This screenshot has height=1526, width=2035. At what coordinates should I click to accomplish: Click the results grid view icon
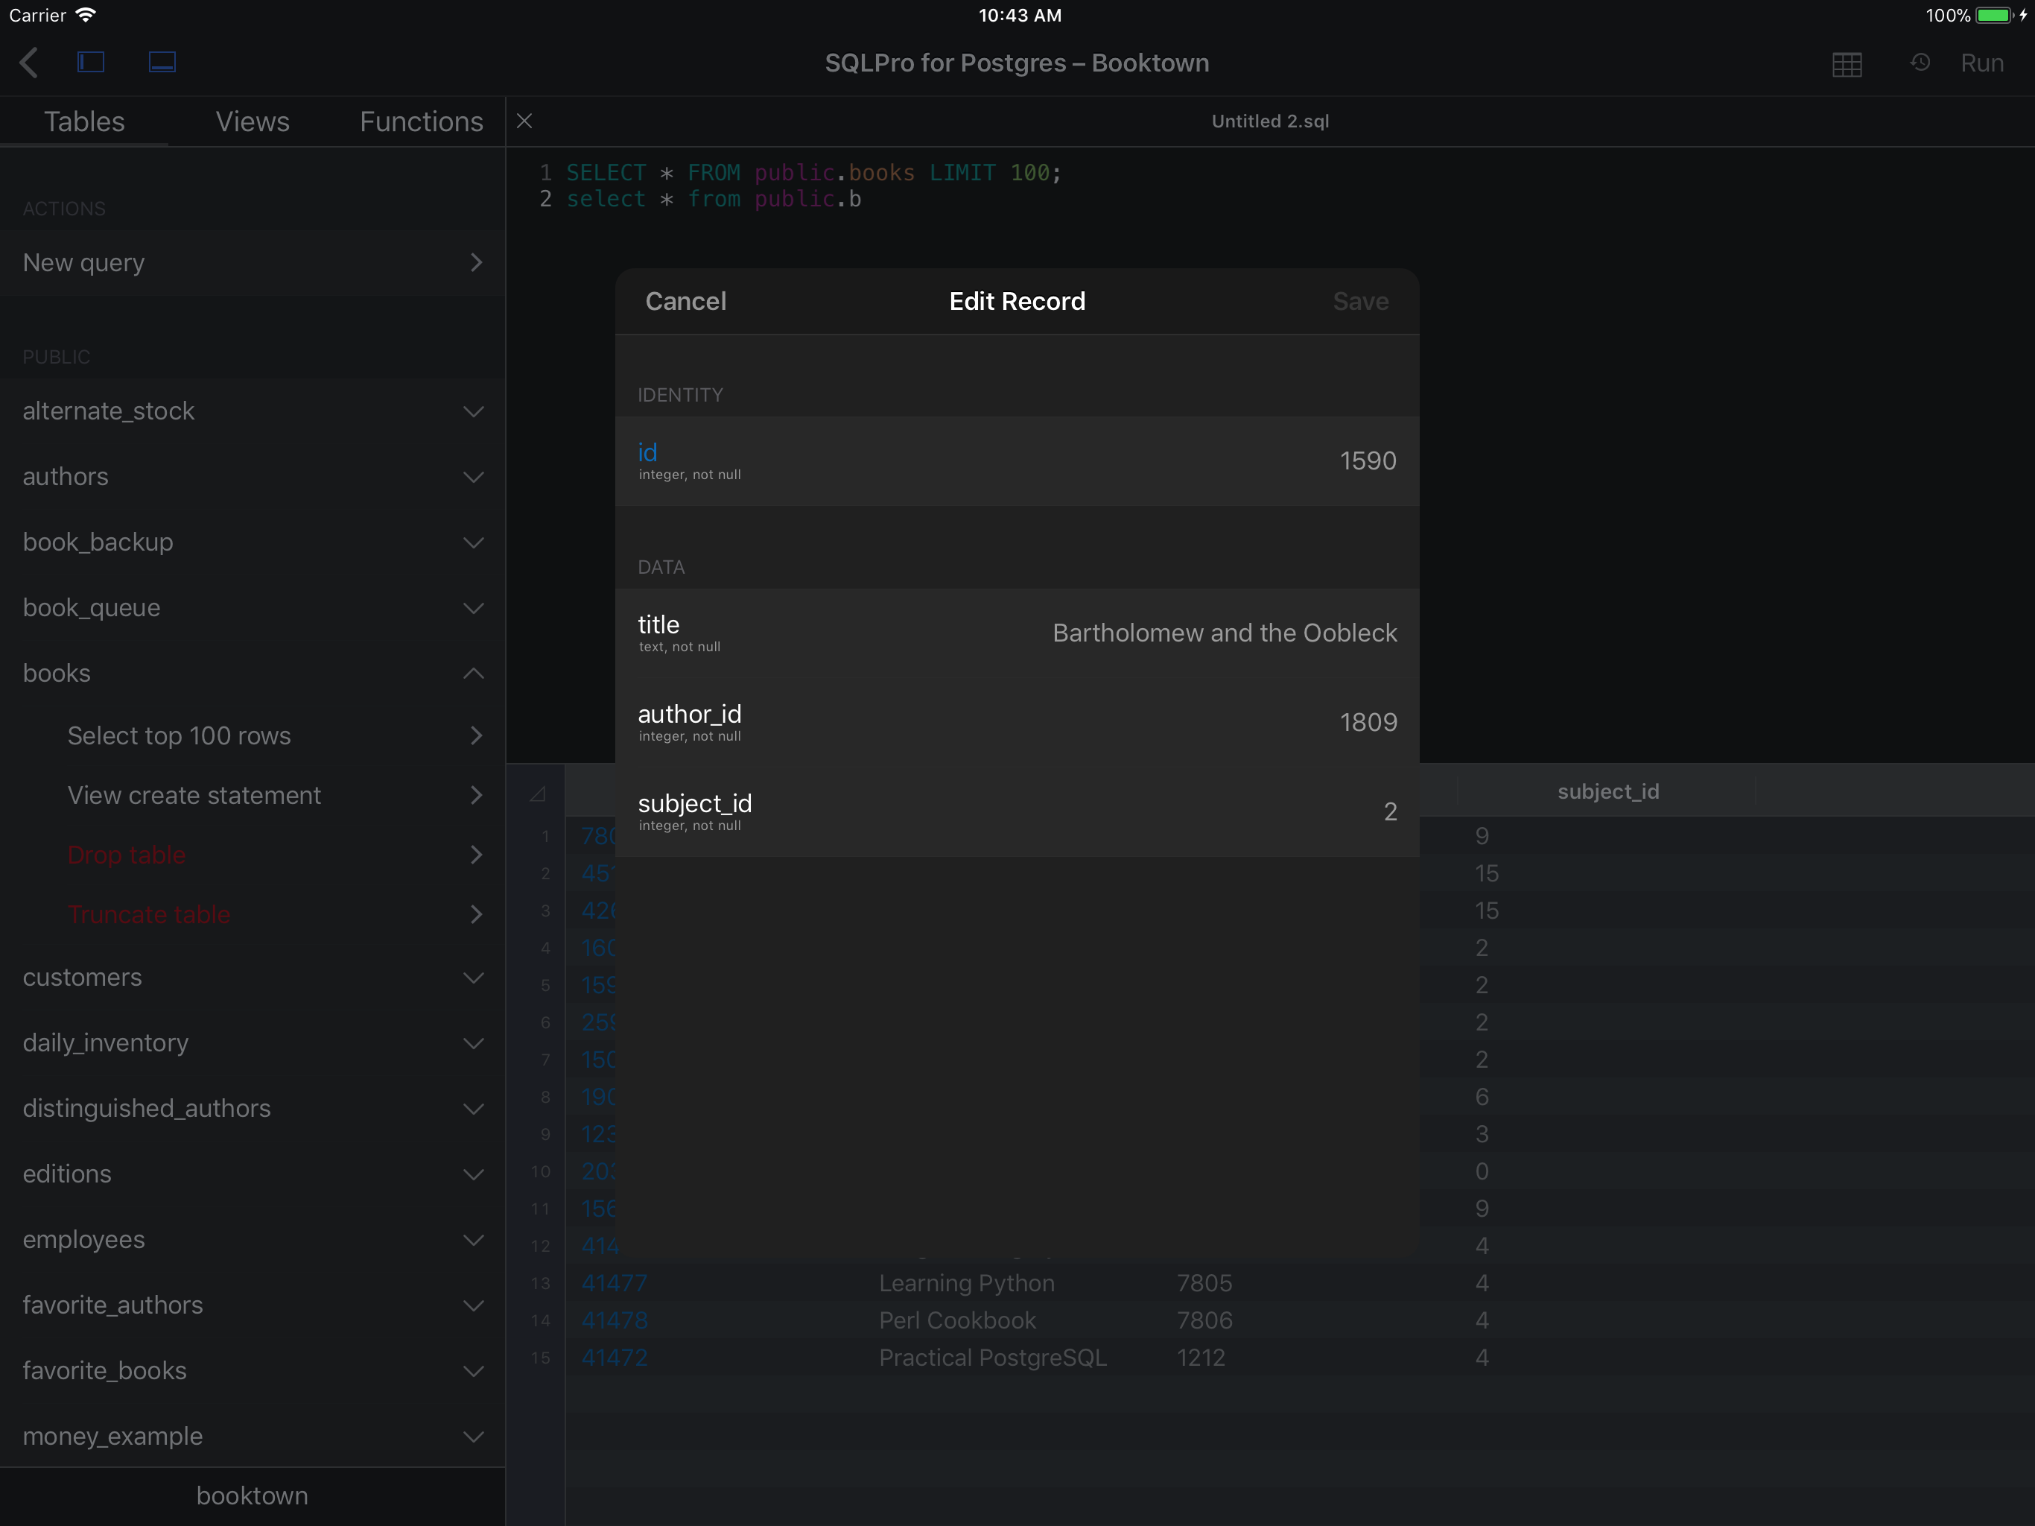coord(1847,63)
